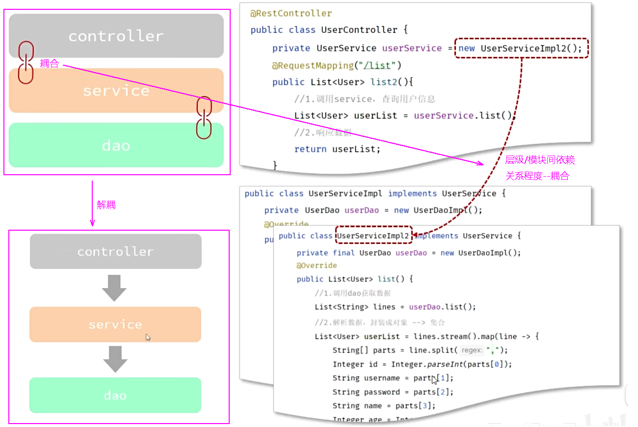638x427 pixels.
Task: Click the dao block in the decoupled diagram
Action: 115,395
